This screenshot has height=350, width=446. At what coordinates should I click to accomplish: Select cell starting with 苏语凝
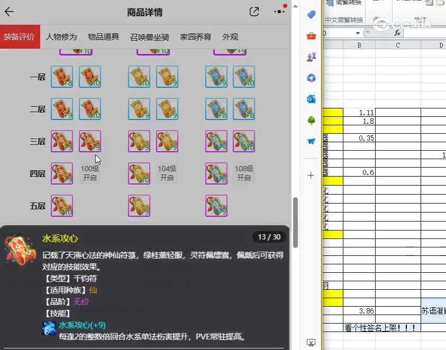click(x=433, y=311)
